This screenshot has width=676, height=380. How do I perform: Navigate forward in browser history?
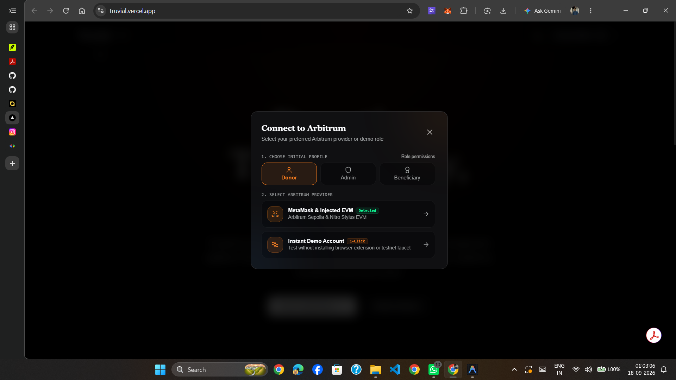(x=50, y=11)
